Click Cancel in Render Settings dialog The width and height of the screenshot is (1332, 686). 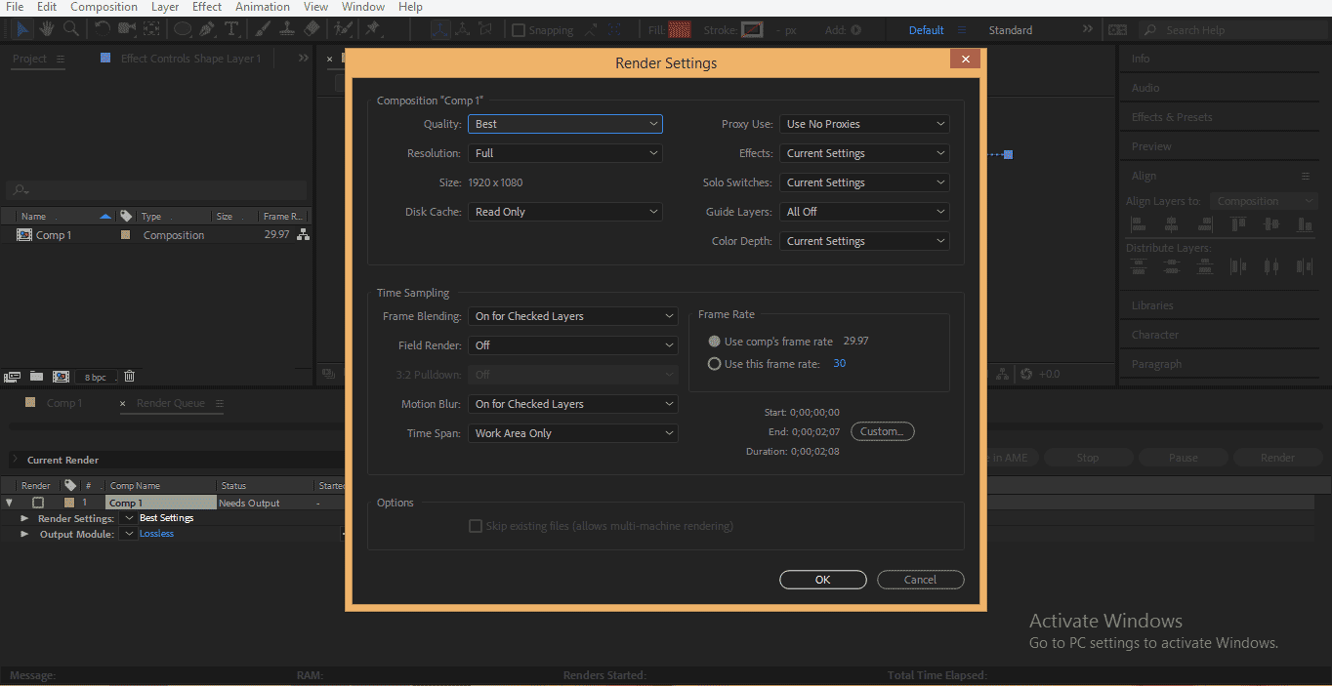[x=921, y=580]
